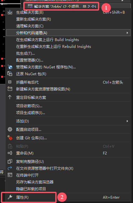Screen dimensions: 133x203
Task: Expand the 添加(D) submenu arrow
Action: click(x=127, y=121)
